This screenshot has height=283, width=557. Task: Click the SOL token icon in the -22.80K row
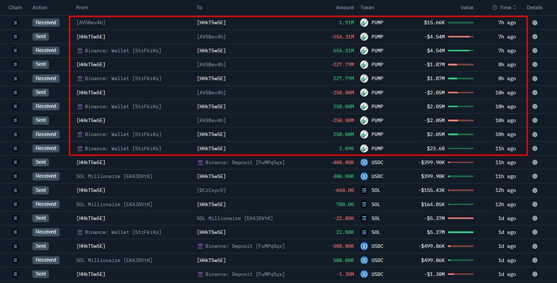tap(364, 219)
